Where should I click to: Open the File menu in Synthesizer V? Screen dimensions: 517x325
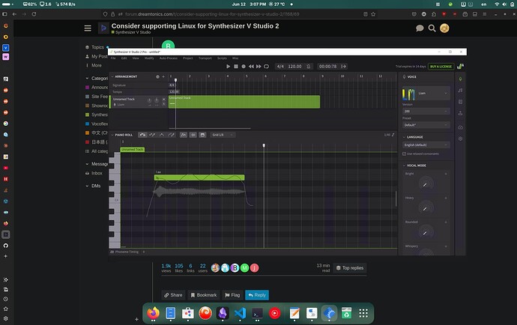113,58
